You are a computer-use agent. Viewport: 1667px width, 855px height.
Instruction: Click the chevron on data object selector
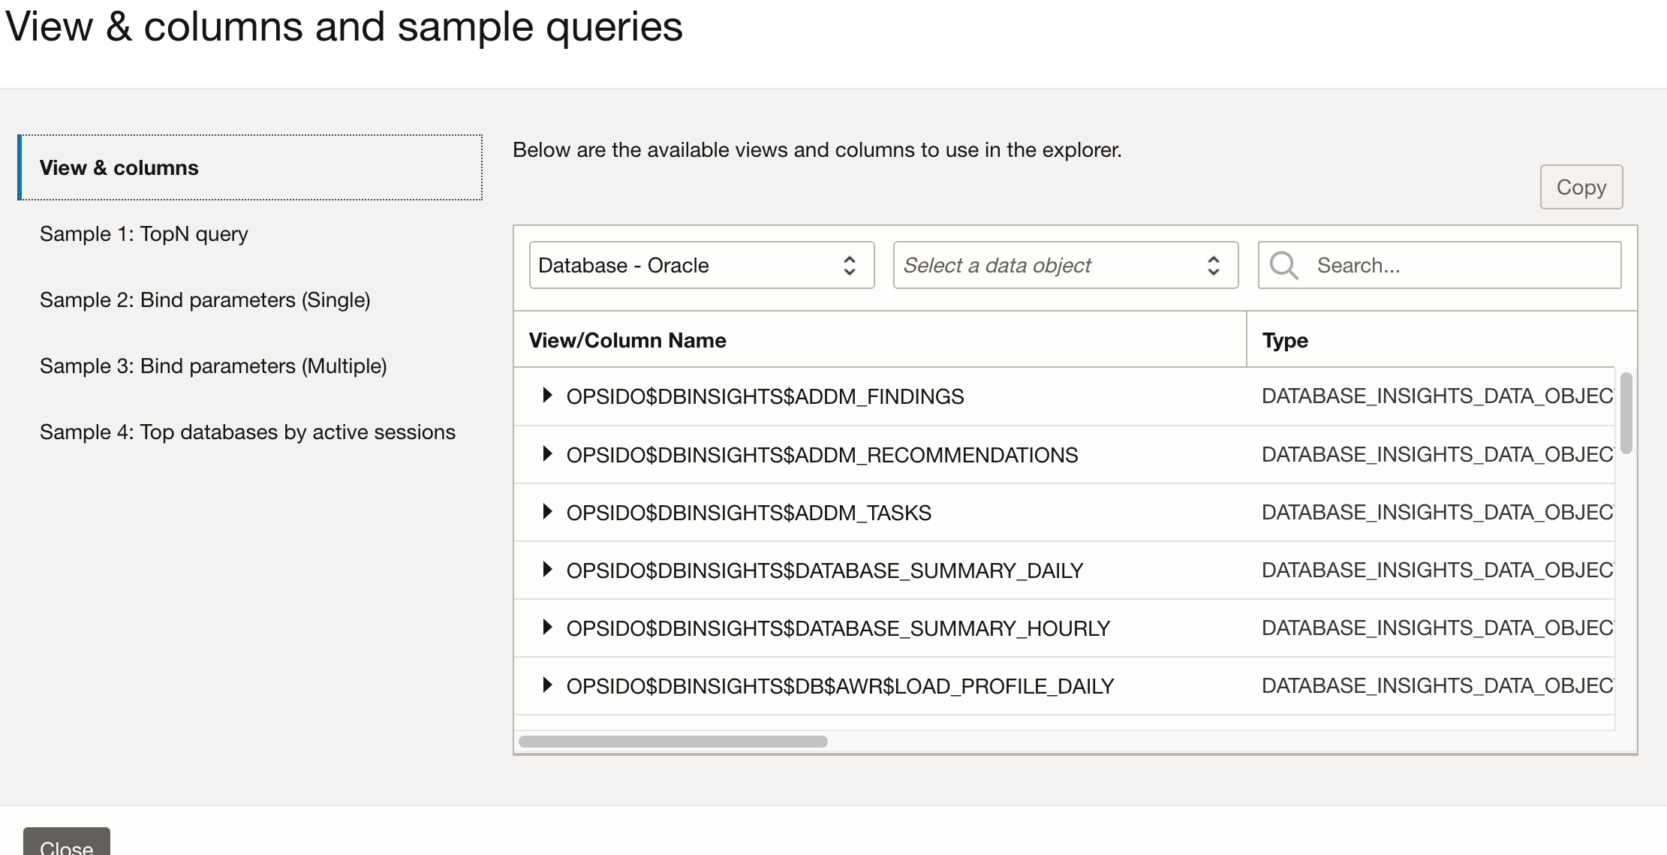(x=1214, y=265)
